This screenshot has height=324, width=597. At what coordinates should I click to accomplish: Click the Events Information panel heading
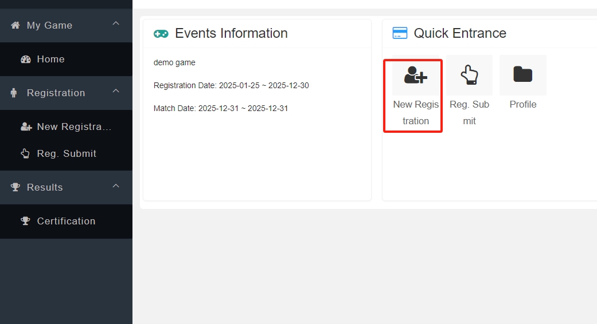231,33
